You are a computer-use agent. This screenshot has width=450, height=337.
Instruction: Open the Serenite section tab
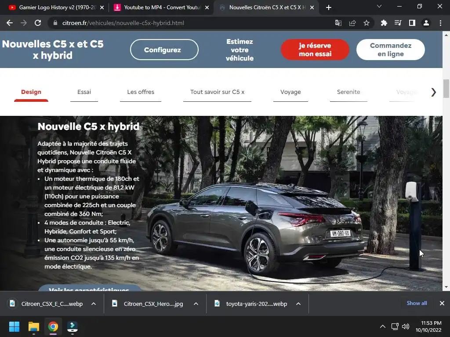point(348,92)
